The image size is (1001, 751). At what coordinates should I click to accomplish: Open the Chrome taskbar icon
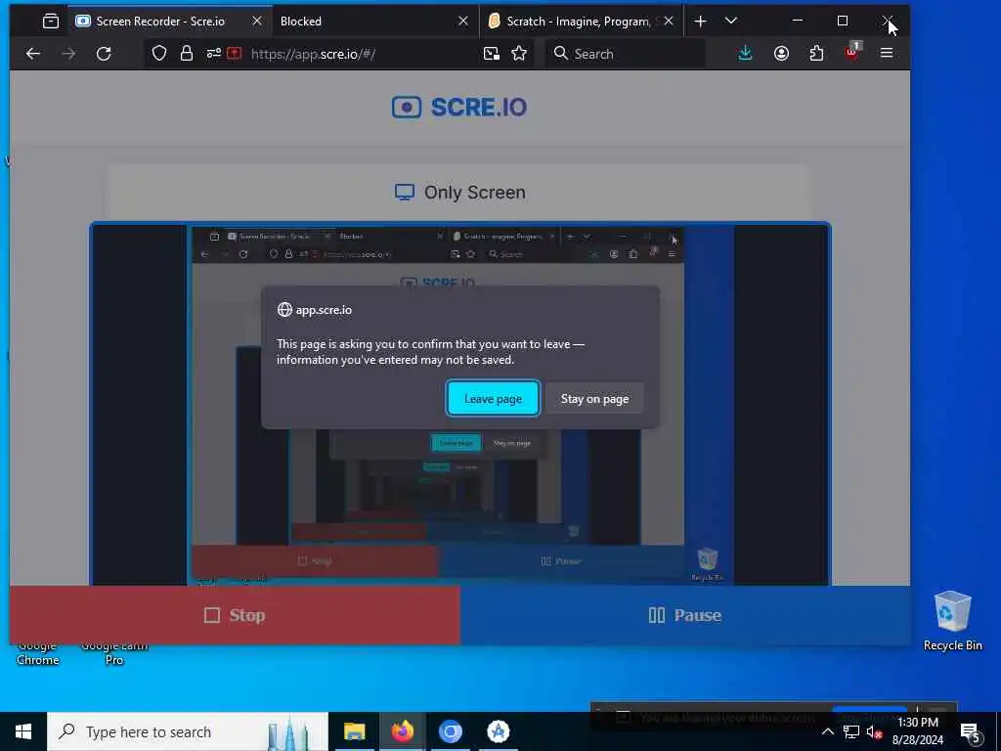coord(450,731)
